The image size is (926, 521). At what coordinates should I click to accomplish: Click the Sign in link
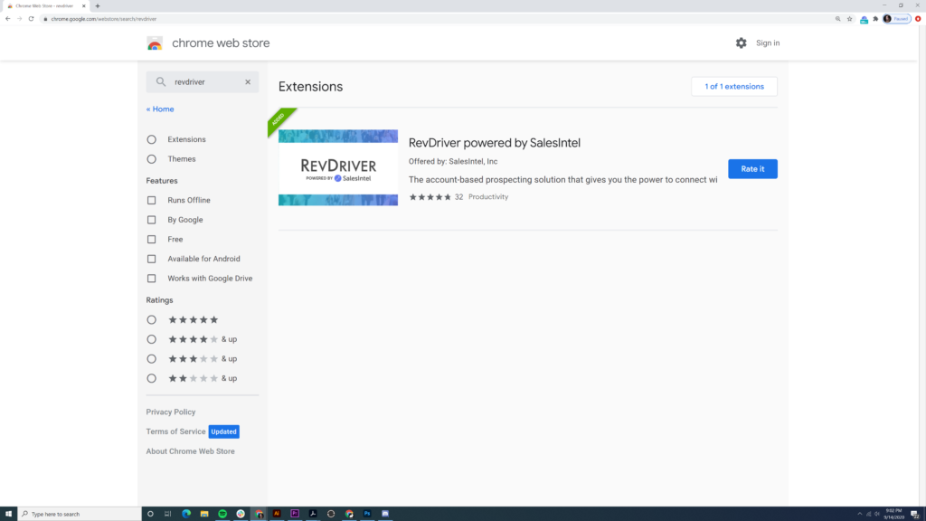768,43
